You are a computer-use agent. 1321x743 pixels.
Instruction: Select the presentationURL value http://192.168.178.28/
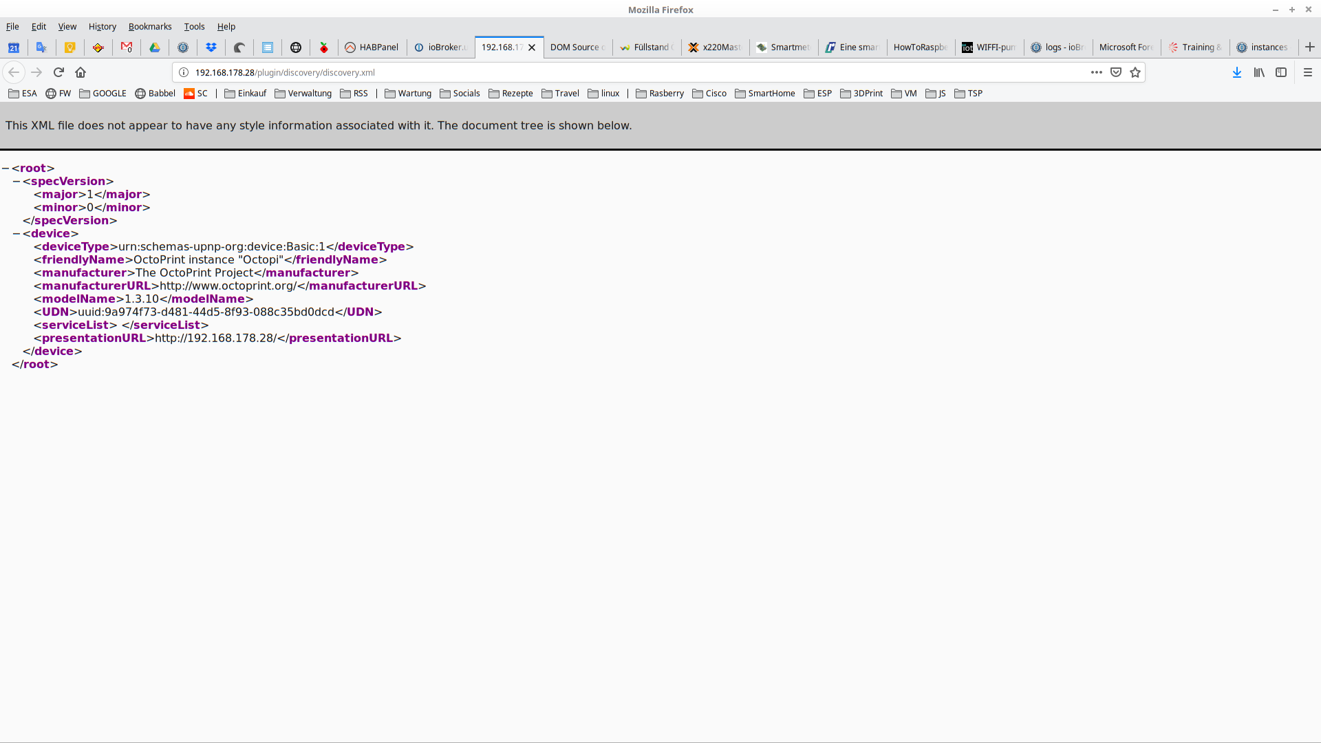click(215, 338)
